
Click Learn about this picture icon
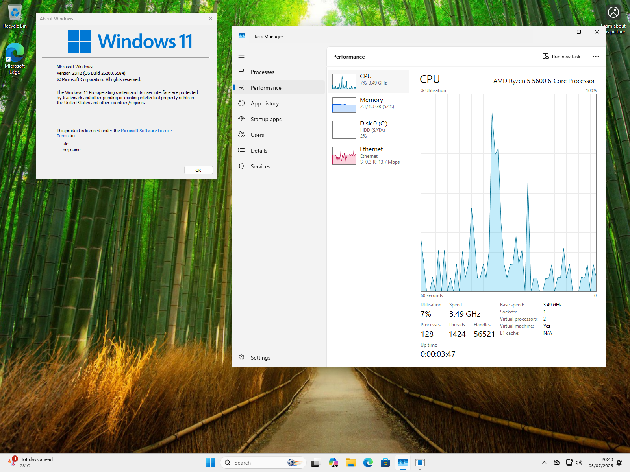[x=613, y=12]
